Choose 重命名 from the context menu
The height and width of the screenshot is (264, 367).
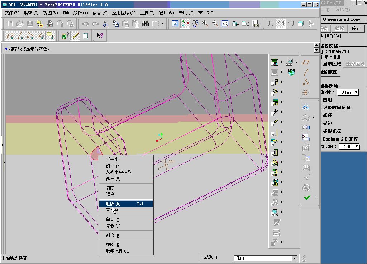[126, 210]
